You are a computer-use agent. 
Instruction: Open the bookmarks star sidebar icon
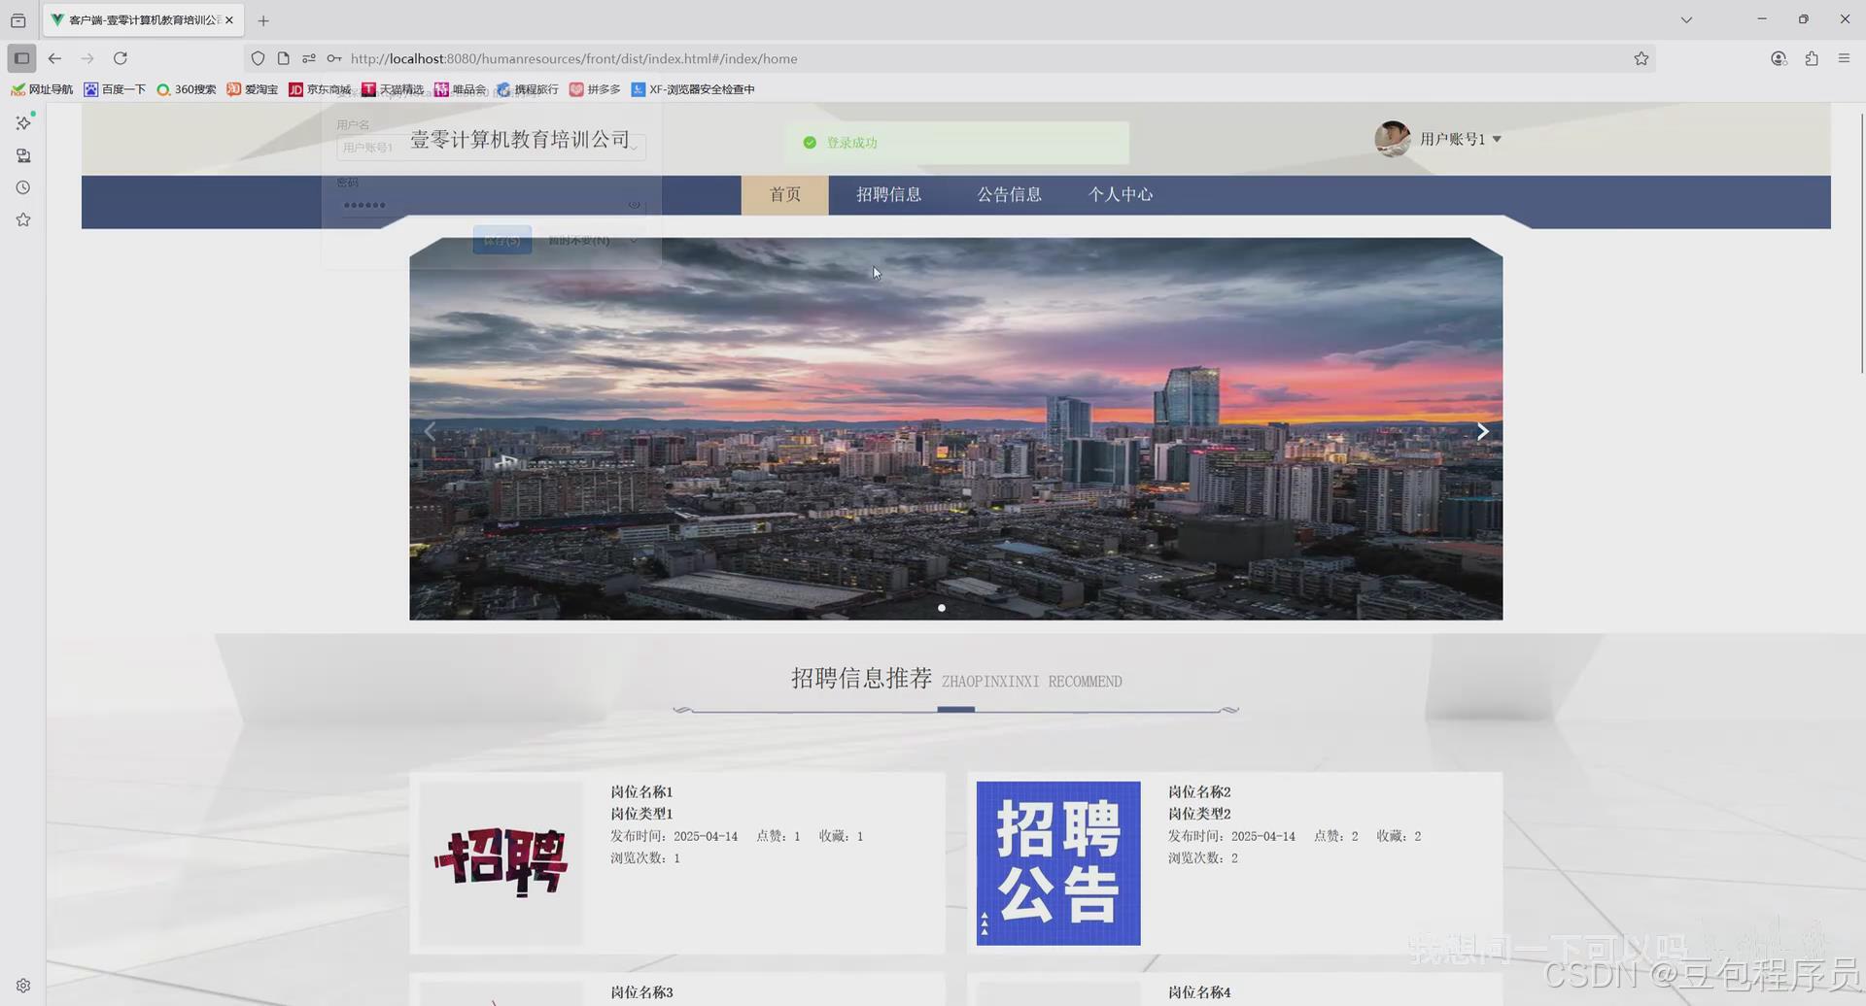coord(23,219)
